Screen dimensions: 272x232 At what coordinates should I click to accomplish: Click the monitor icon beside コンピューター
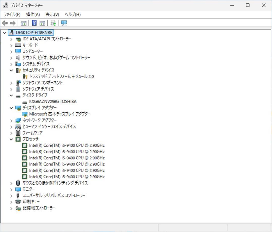[18, 51]
